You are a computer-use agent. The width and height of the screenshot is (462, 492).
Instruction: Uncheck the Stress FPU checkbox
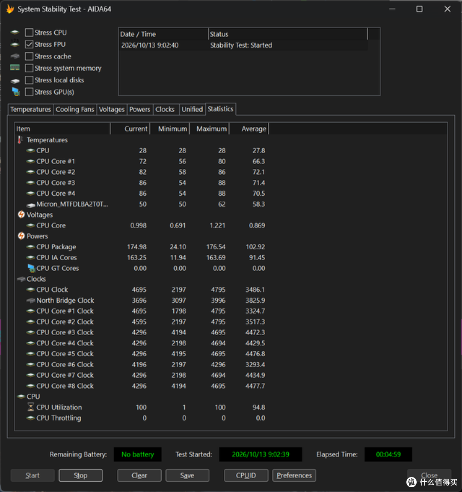tap(29, 44)
